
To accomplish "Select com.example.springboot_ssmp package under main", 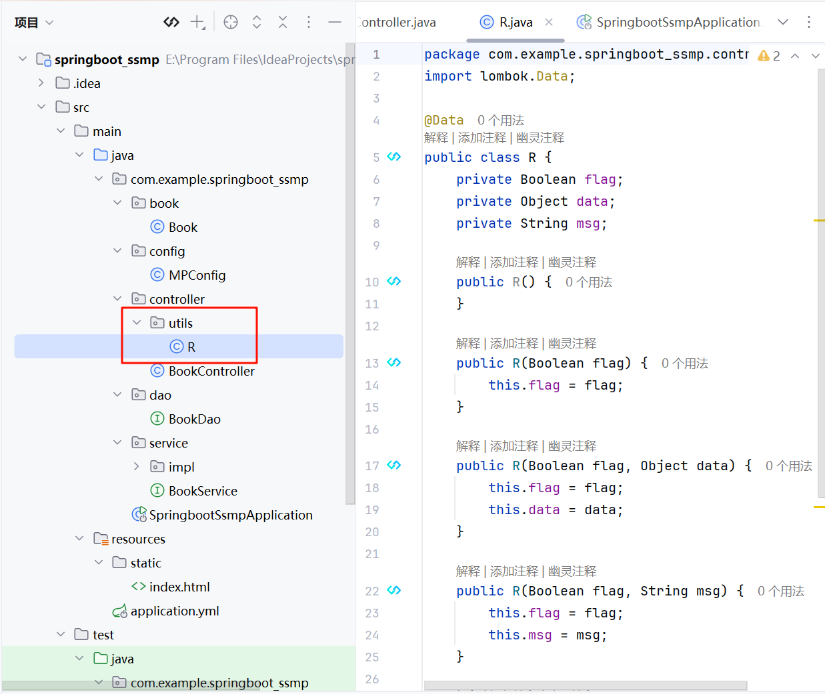I will 211,179.
